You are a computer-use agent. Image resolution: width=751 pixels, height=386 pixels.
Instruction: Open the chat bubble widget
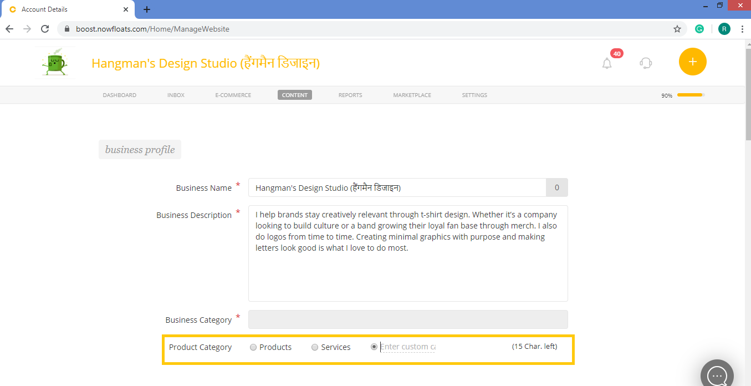pos(717,373)
